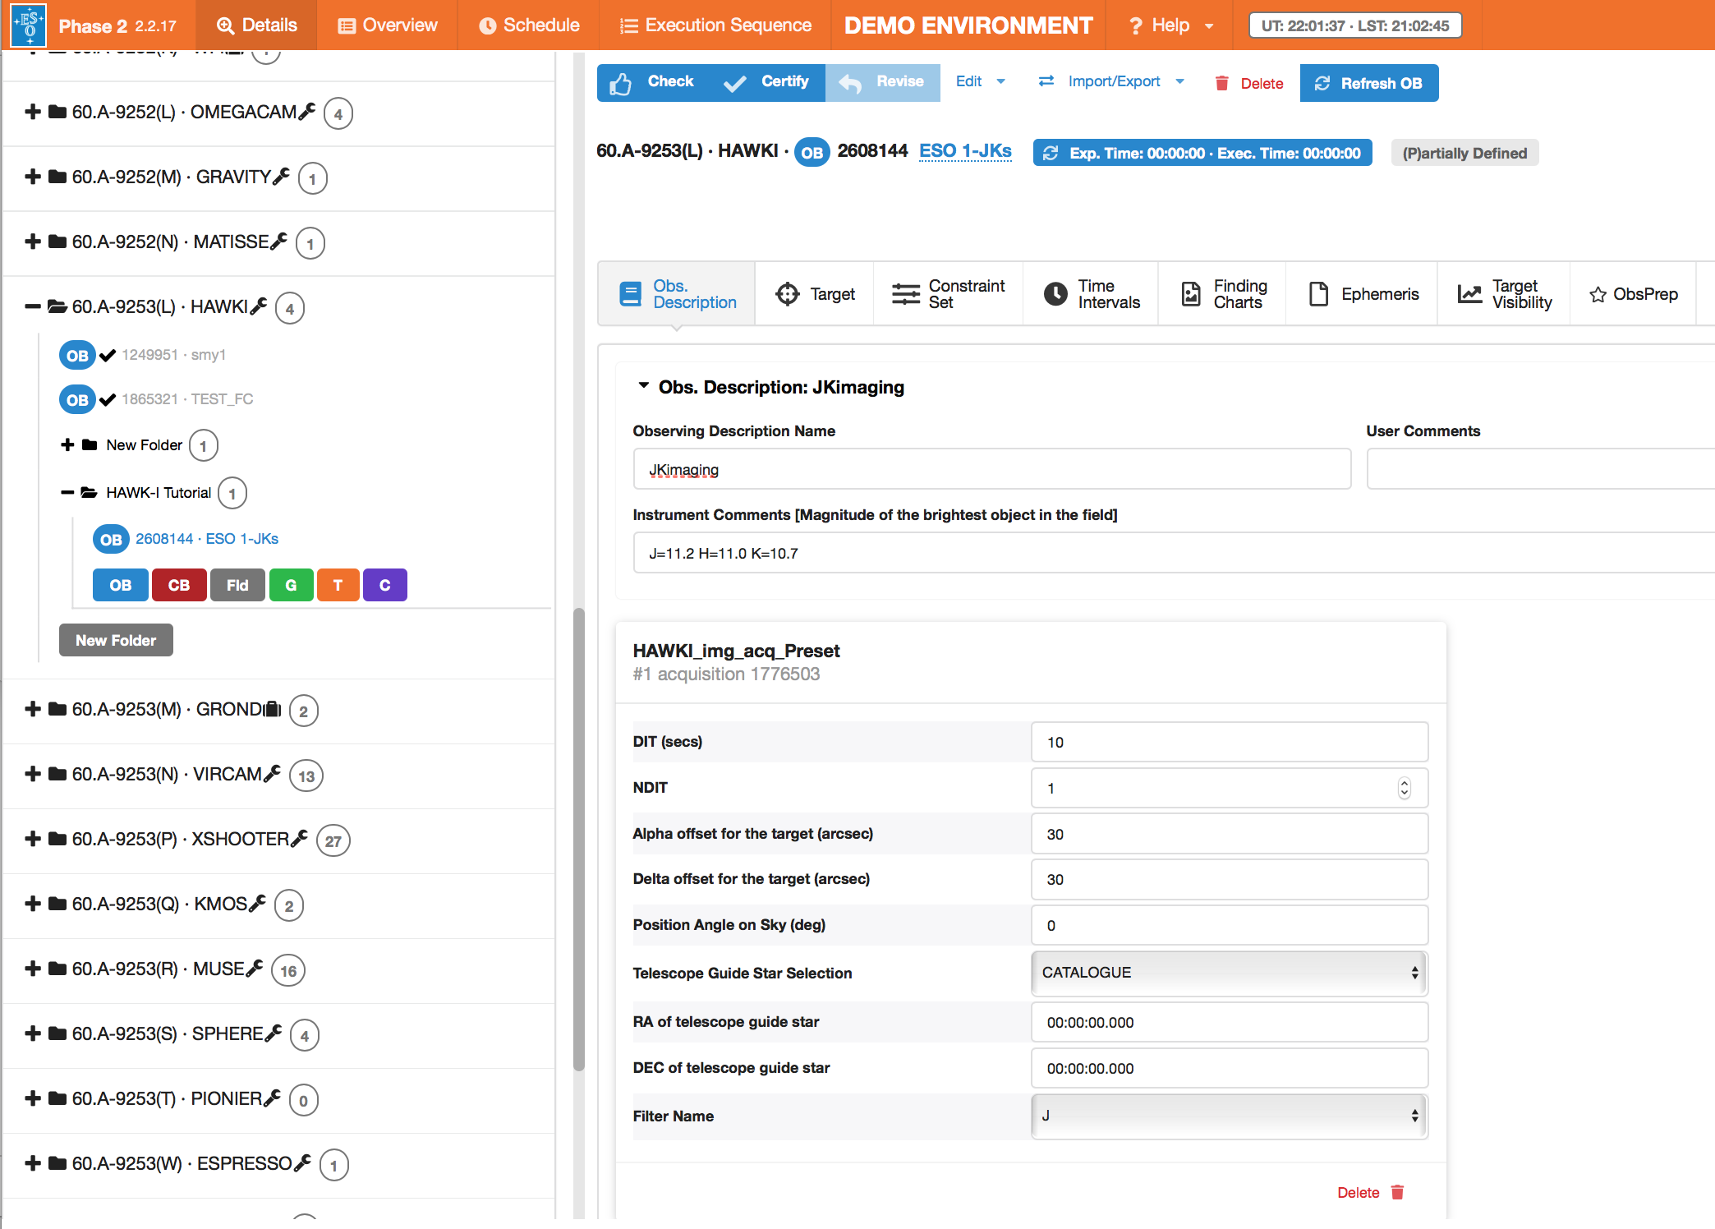The image size is (1715, 1229).
Task: Open the Filter Name dropdown
Action: 1230,1116
